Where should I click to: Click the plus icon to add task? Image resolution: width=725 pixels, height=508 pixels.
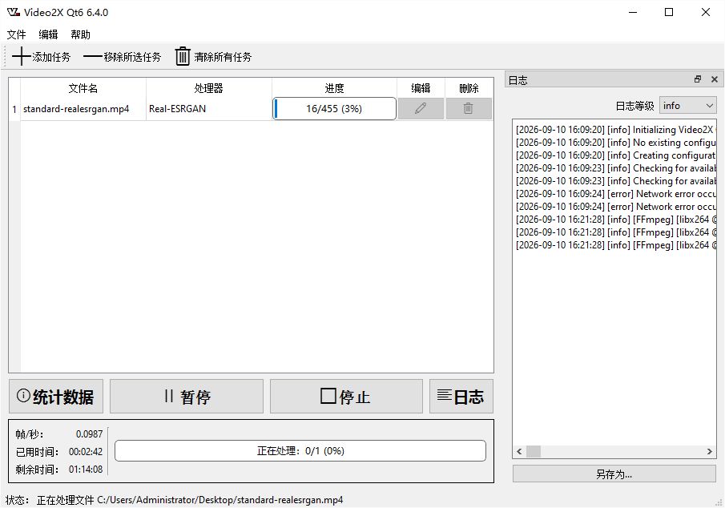pyautogui.click(x=22, y=56)
